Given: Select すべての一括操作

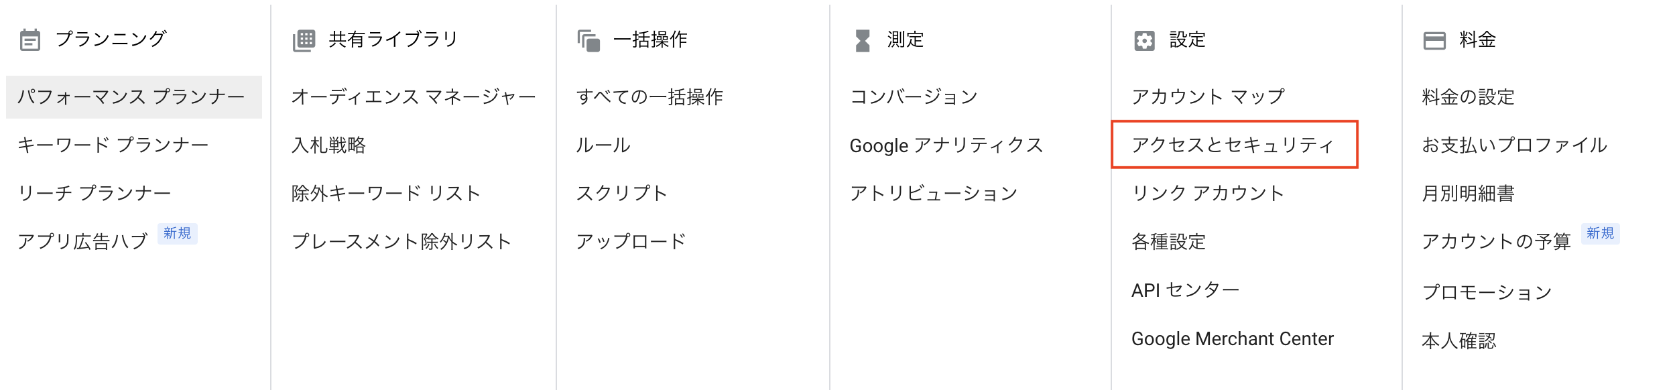Looking at the screenshot, I should 649,97.
